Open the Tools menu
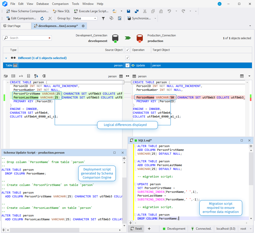255x233 pixels. click(x=75, y=4)
